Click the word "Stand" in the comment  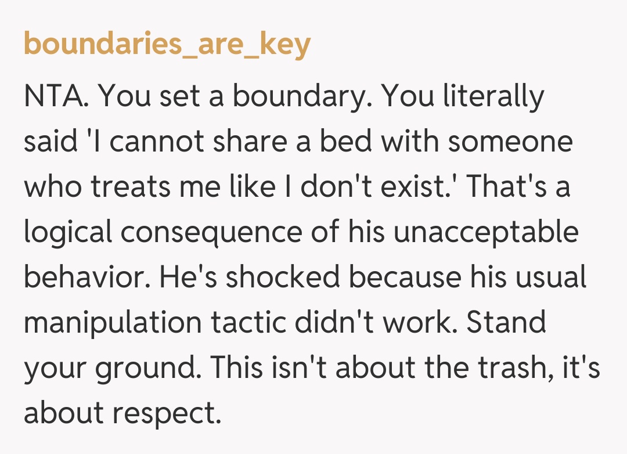[506, 323]
